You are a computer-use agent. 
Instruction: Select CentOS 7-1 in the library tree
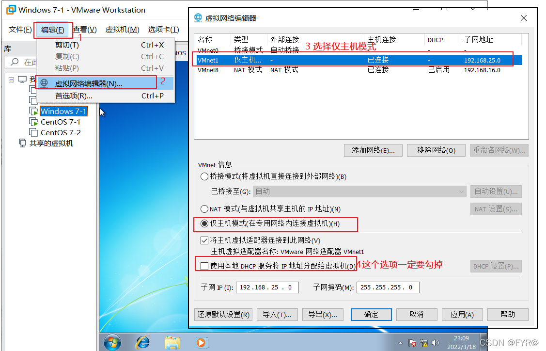[x=61, y=122]
